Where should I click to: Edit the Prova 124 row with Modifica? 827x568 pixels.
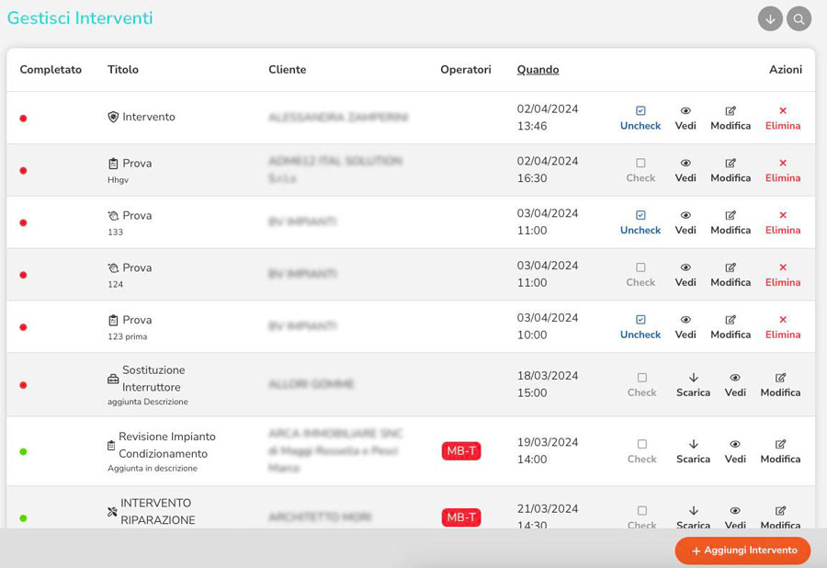click(x=731, y=275)
